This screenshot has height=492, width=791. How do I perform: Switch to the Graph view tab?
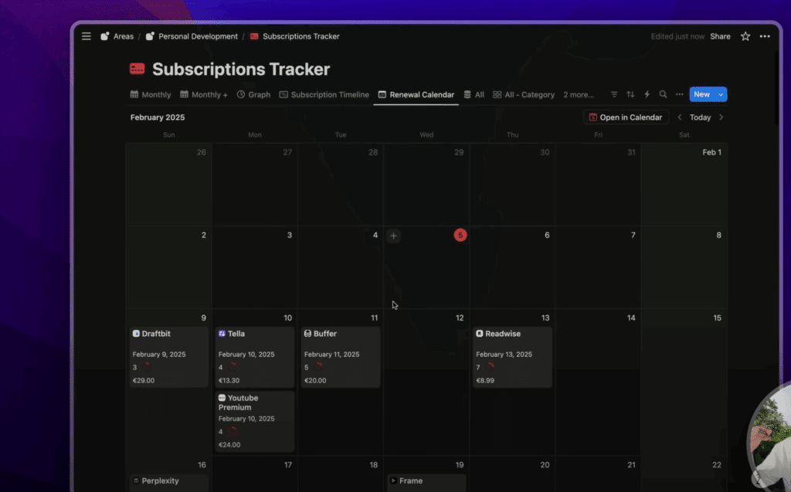(253, 95)
